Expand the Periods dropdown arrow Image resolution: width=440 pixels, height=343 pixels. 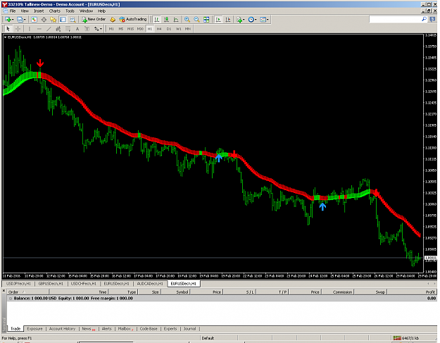point(256,19)
